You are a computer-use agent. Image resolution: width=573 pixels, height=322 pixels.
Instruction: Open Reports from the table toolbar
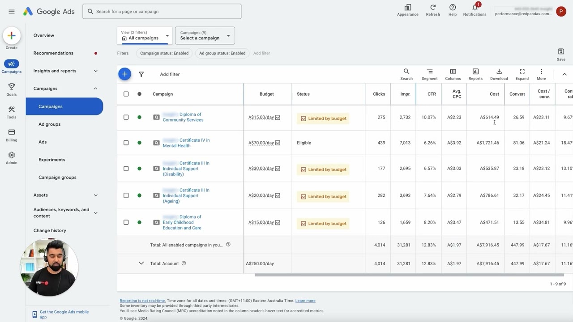475,74
